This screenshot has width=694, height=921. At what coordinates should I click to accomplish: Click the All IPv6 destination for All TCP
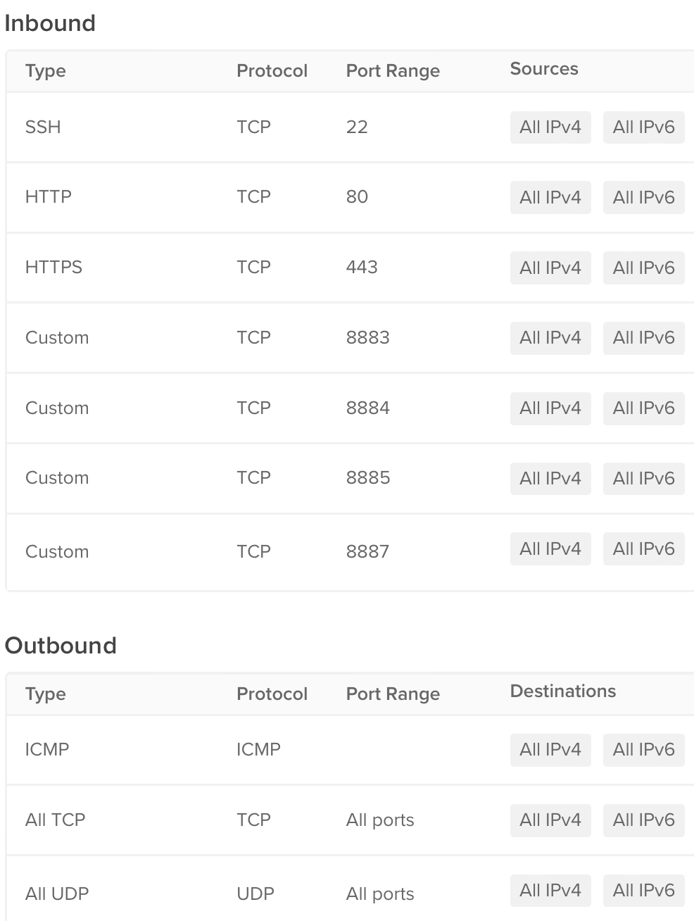(x=643, y=820)
